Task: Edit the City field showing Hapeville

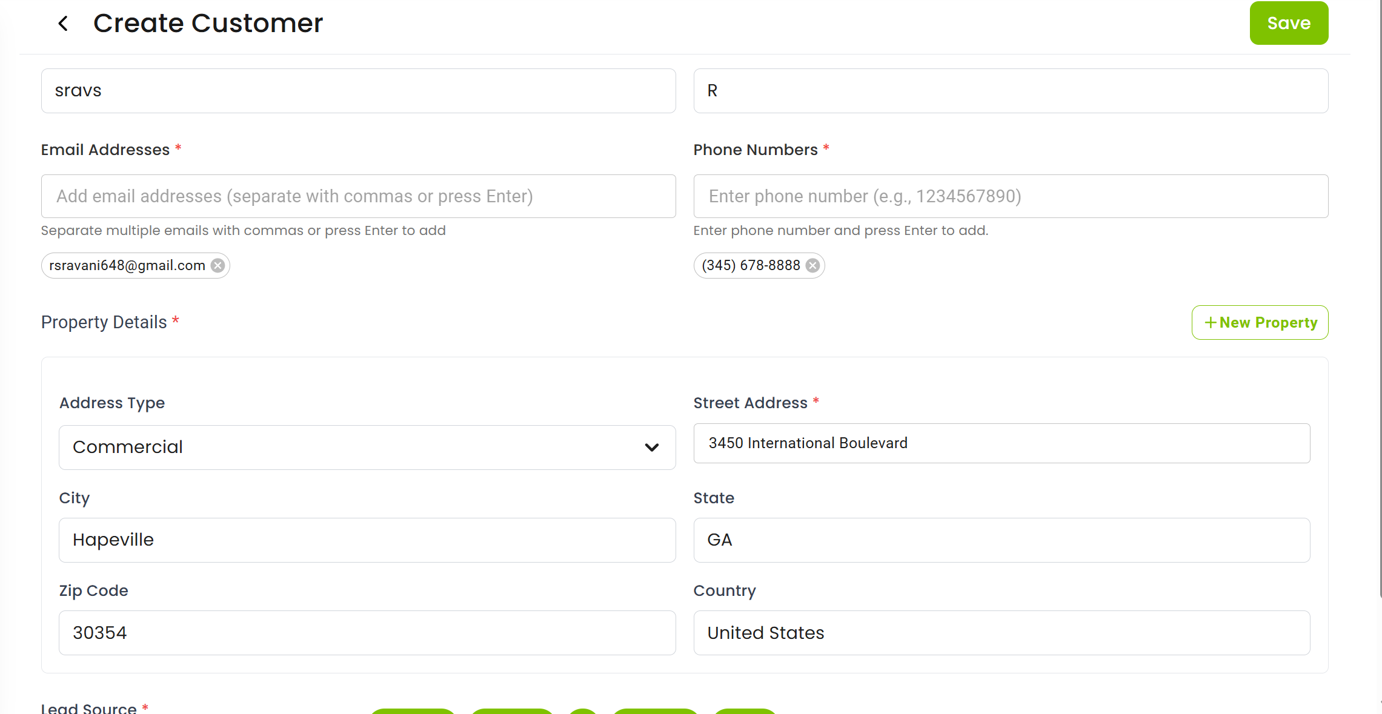Action: point(367,540)
